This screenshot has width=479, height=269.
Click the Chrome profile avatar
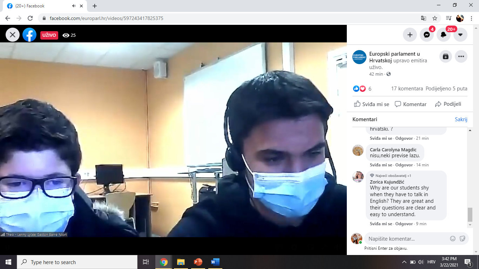pos(460,18)
